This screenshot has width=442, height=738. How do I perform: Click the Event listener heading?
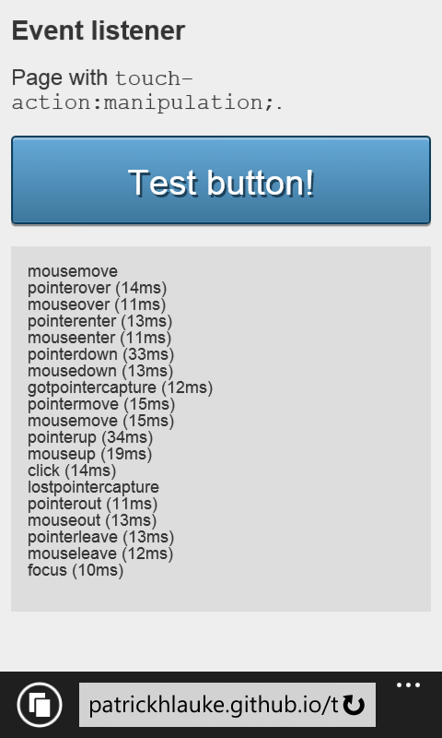coord(99,31)
